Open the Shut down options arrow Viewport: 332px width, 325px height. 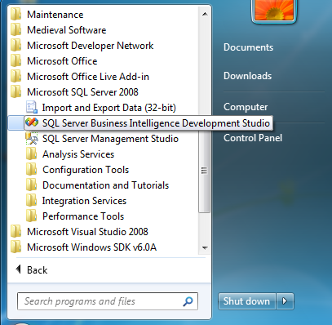coord(285,301)
